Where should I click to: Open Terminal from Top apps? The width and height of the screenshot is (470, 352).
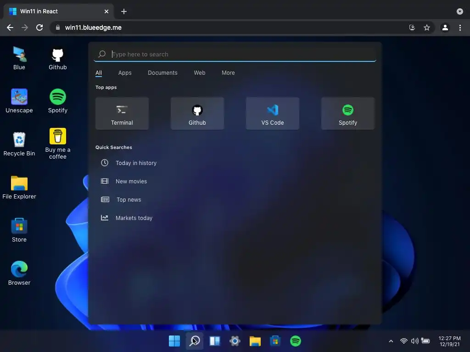click(x=122, y=114)
